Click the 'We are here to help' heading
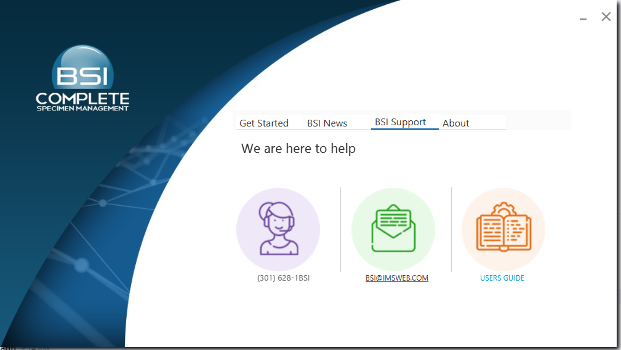The height and width of the screenshot is (350, 621). coord(298,149)
